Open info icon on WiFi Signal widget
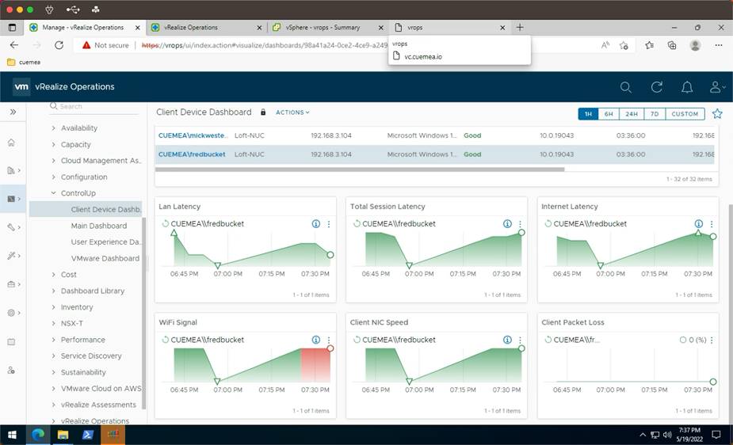 pos(316,340)
